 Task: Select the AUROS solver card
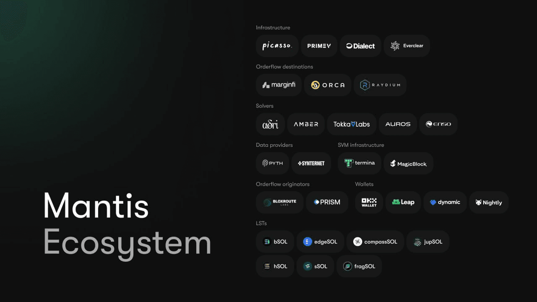click(x=398, y=124)
